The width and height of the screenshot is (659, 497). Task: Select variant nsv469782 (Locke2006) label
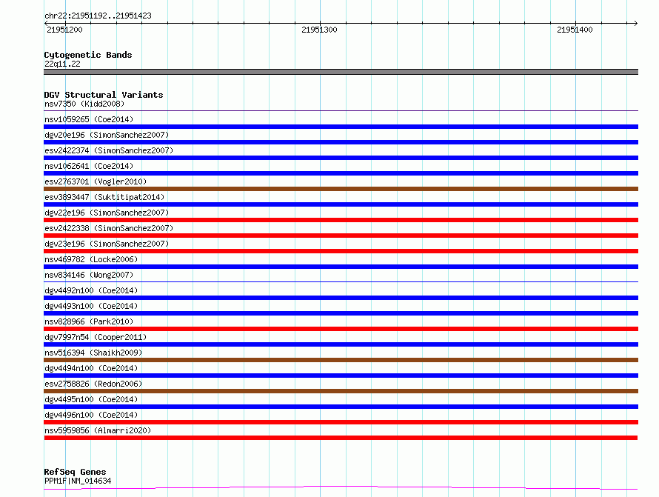coord(91,259)
